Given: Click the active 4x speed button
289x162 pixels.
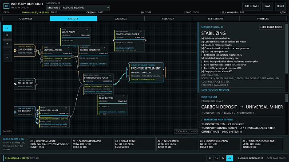Looking at the screenshot, I should (230, 158).
